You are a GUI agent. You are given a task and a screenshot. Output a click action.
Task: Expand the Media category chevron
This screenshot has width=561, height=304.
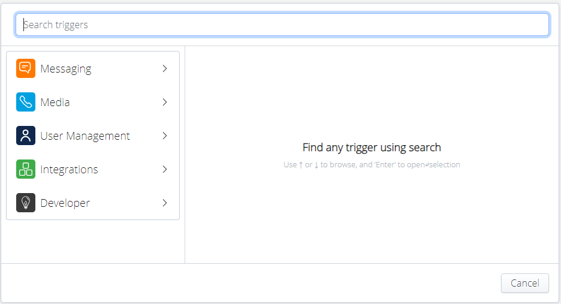coord(165,103)
